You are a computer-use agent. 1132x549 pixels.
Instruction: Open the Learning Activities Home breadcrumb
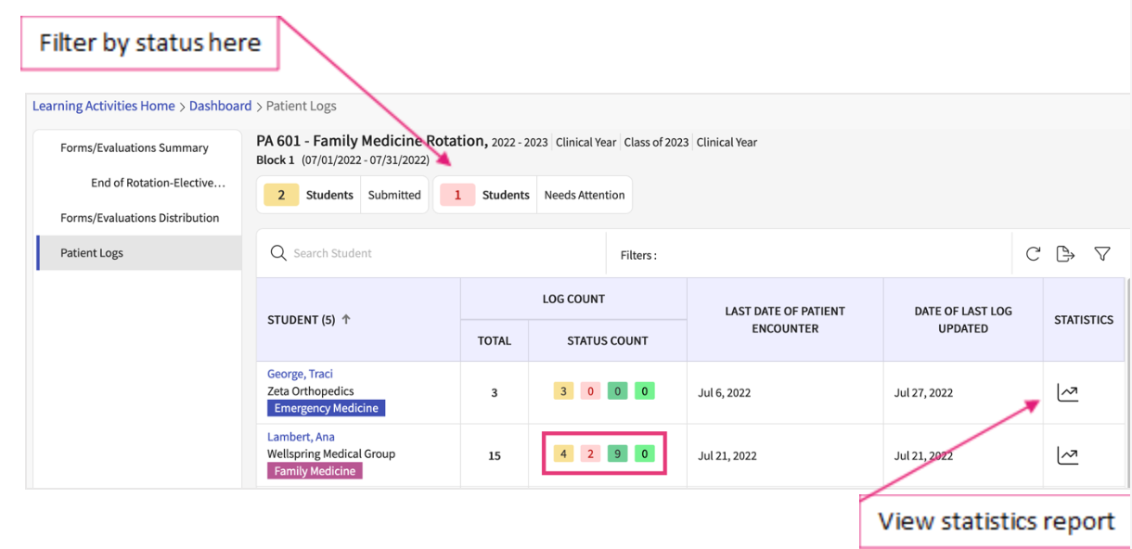[x=103, y=106]
